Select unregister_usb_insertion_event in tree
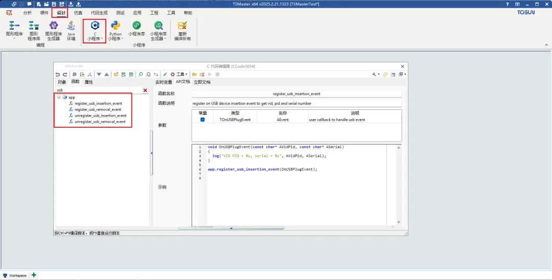Image resolution: width=552 pixels, height=280 pixels. 100,115
